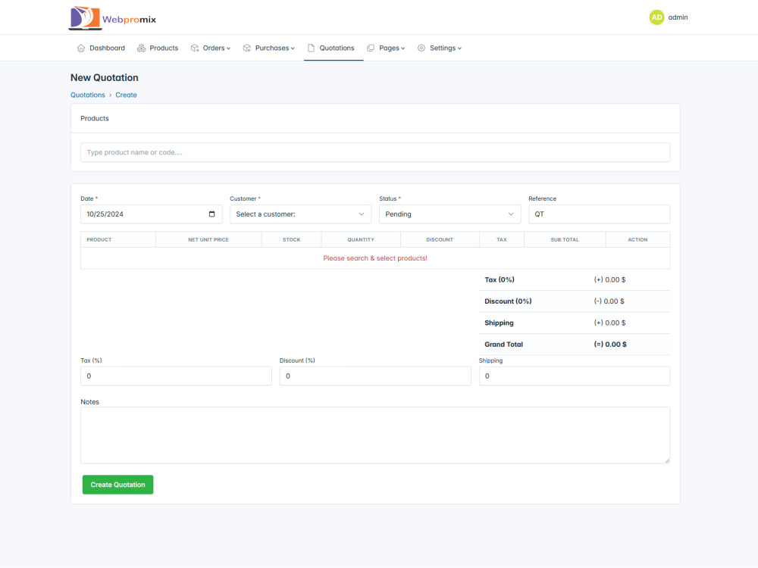The image size is (758, 568).
Task: Click the Settings gear icon
Action: 421,48
